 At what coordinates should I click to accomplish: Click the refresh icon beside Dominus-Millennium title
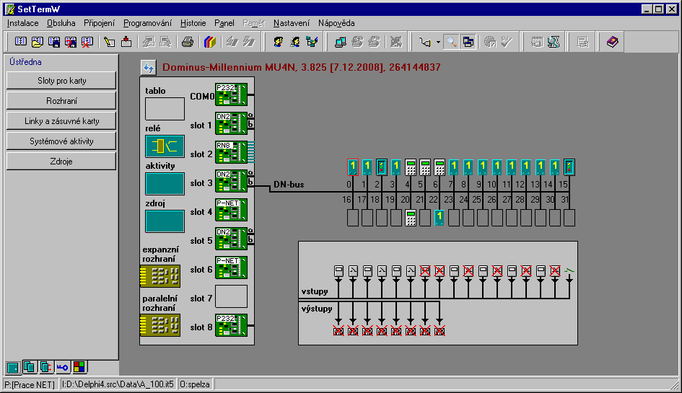pyautogui.click(x=148, y=68)
